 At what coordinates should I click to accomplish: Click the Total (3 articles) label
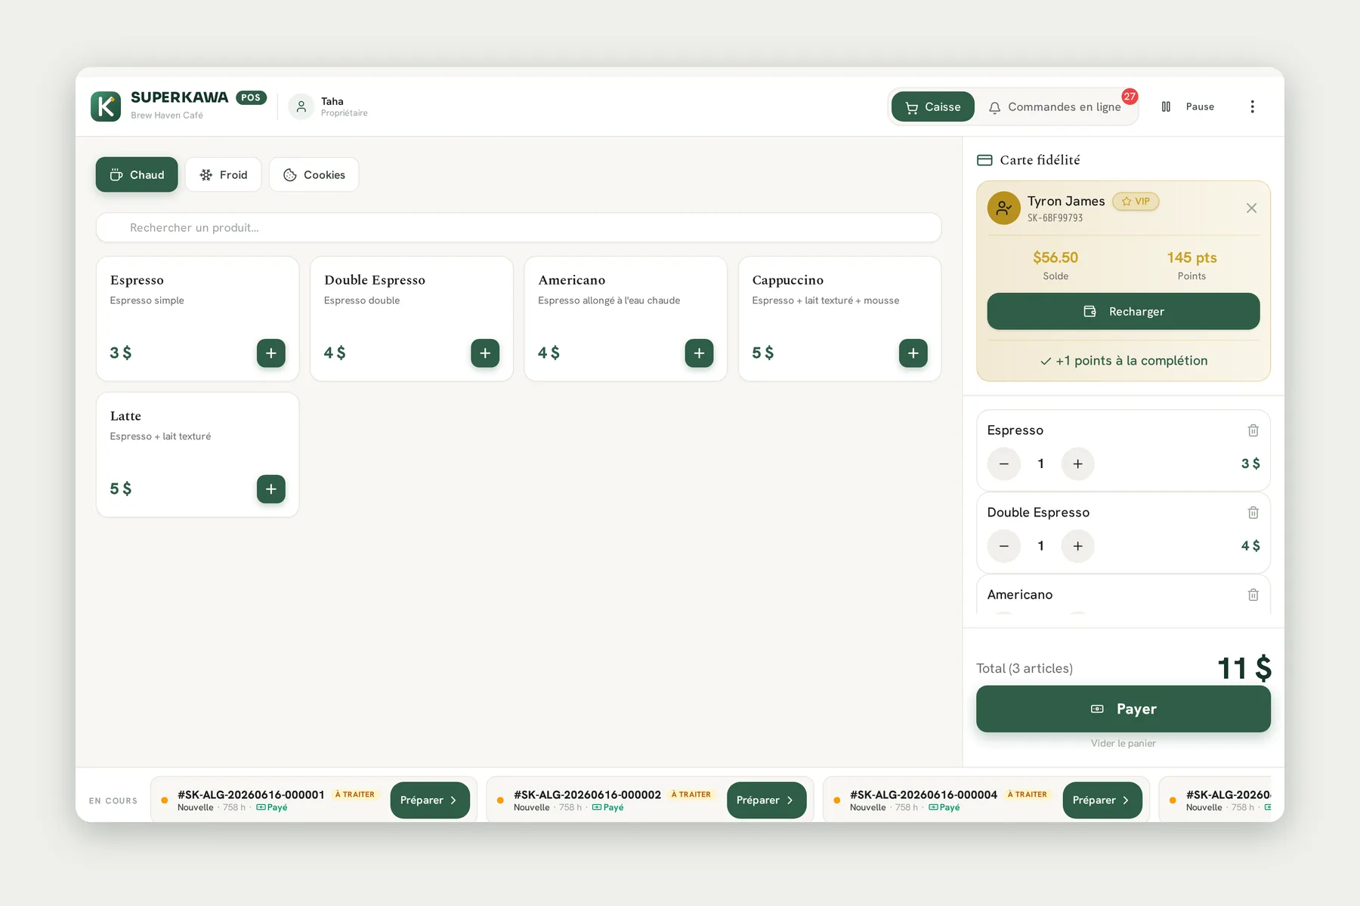(x=1025, y=668)
